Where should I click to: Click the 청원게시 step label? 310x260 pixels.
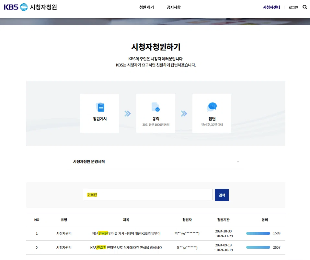click(100, 119)
